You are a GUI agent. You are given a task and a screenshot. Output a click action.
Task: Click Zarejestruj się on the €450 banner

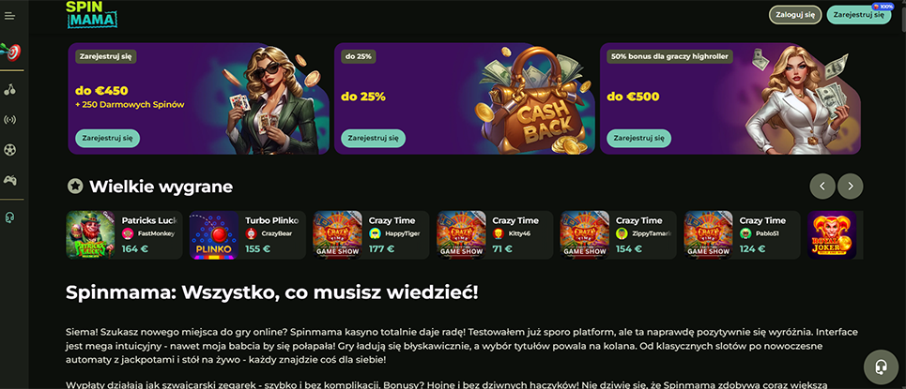point(107,139)
